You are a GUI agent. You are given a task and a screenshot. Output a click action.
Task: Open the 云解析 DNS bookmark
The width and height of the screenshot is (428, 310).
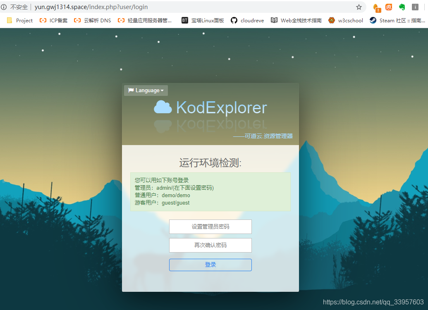click(93, 21)
